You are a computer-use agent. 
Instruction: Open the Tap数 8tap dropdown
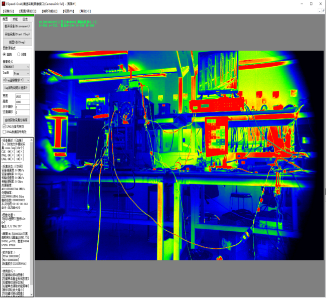click(22, 73)
